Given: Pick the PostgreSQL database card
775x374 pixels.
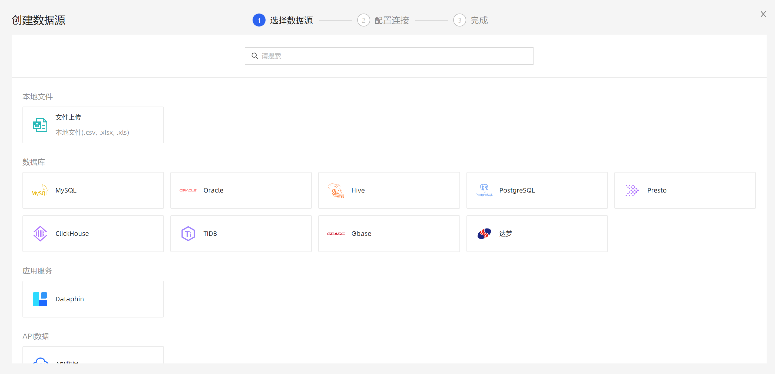Looking at the screenshot, I should [537, 190].
